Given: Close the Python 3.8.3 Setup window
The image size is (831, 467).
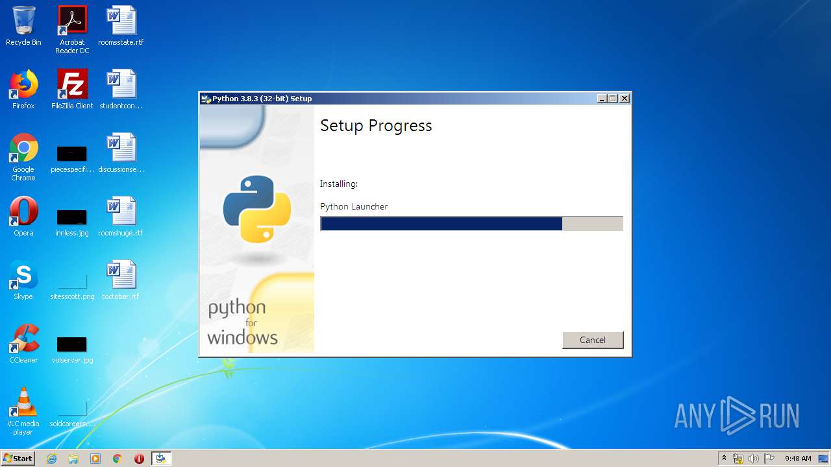Looking at the screenshot, I should coord(625,99).
